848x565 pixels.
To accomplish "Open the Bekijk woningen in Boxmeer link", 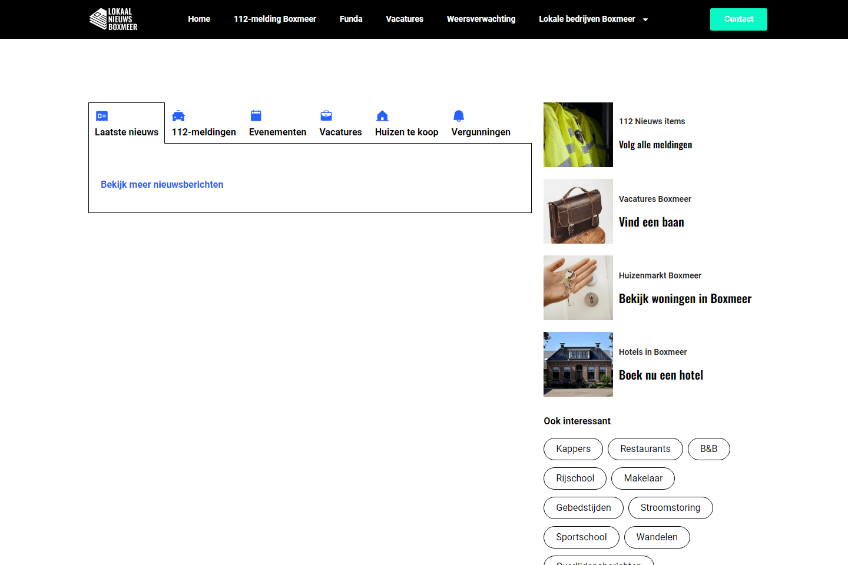I will [685, 299].
